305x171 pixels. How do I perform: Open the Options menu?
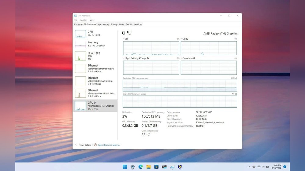(x=83, y=20)
